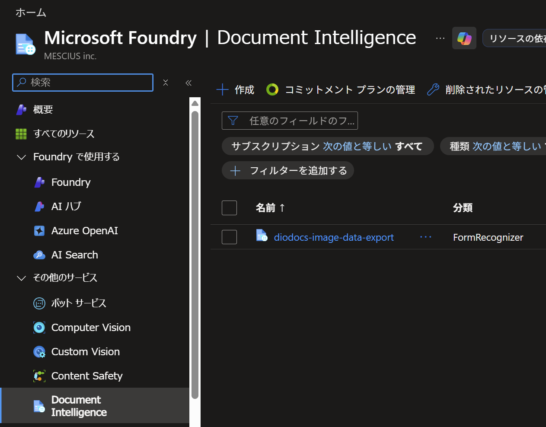Click the ボット サービス robot icon

point(39,303)
